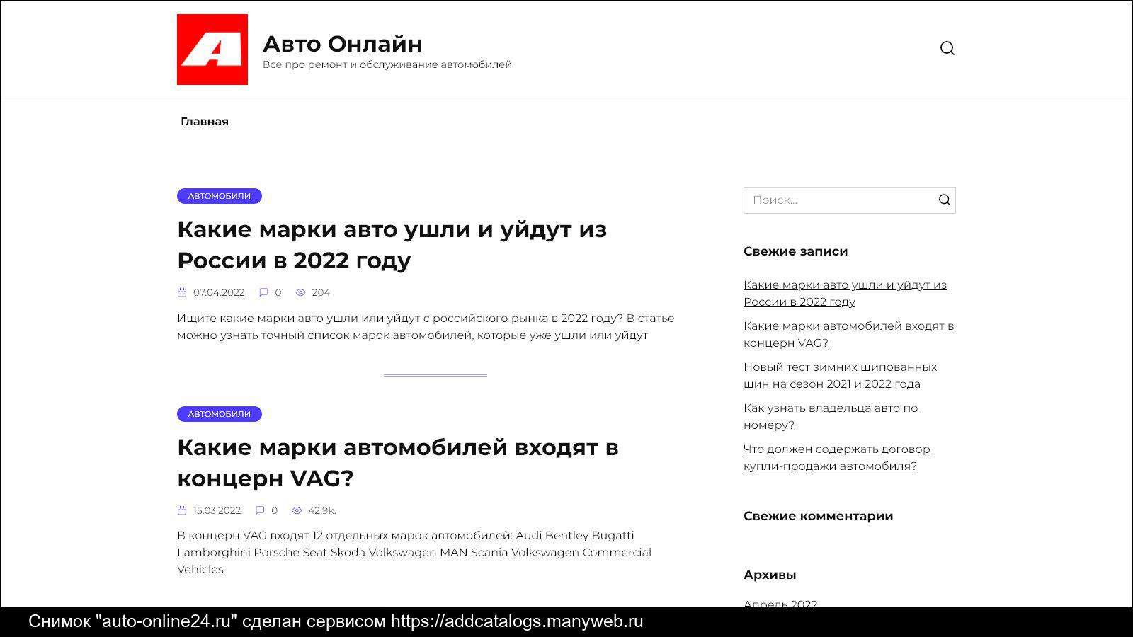This screenshot has height=637, width=1133.
Task: Click excerpt starting В концерн VAG входят
Action: (414, 552)
